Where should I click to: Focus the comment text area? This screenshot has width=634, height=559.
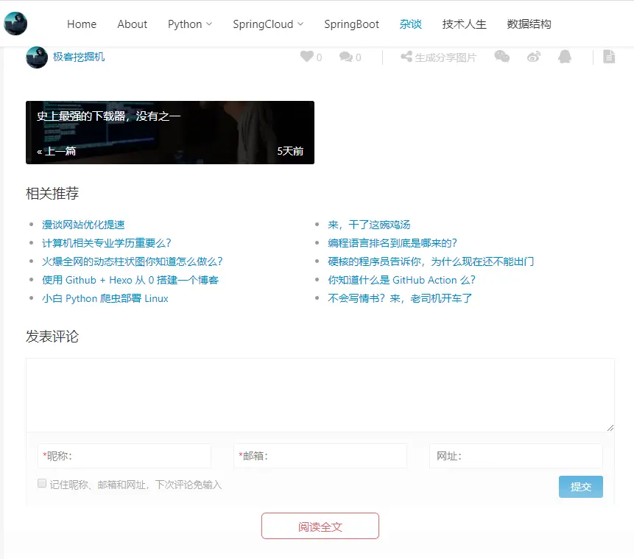pyautogui.click(x=320, y=395)
